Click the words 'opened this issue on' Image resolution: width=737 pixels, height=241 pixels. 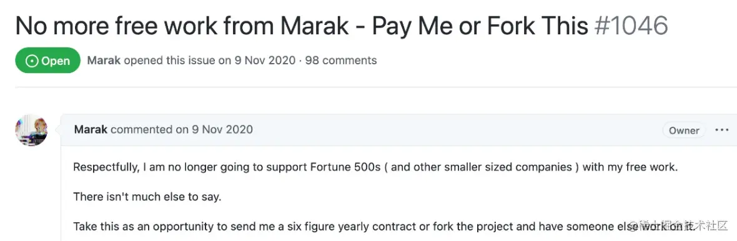pyautogui.click(x=177, y=61)
